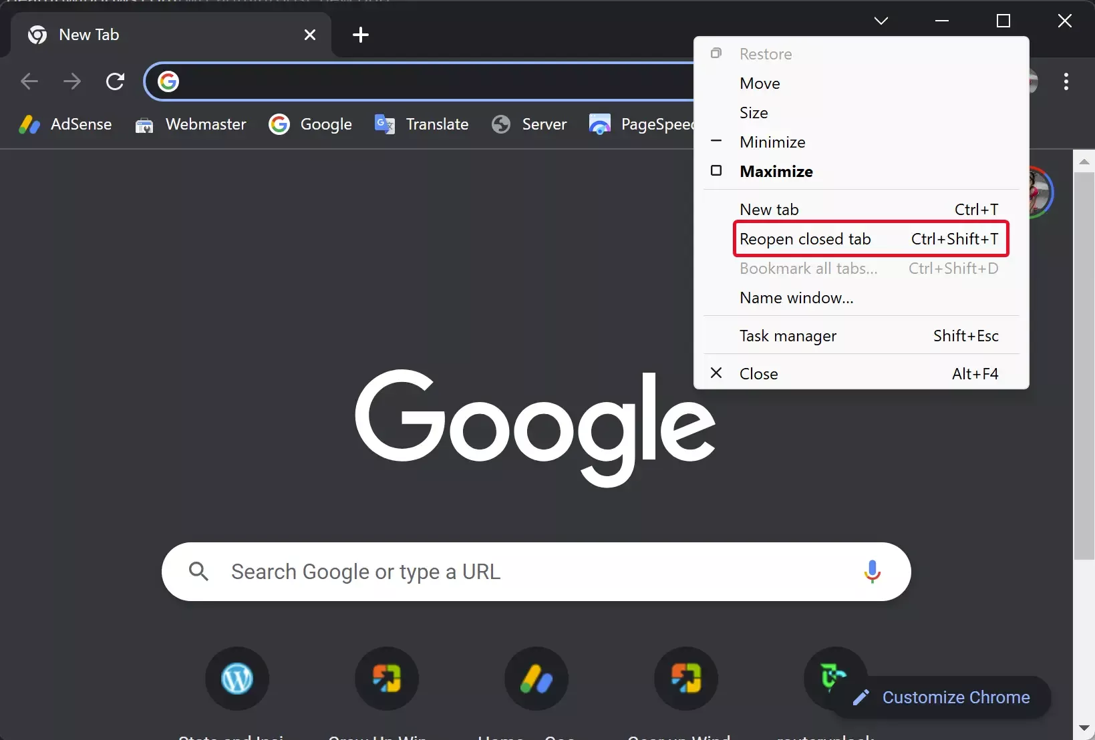
Task: Focus the Search Google or type a URL box
Action: (536, 572)
